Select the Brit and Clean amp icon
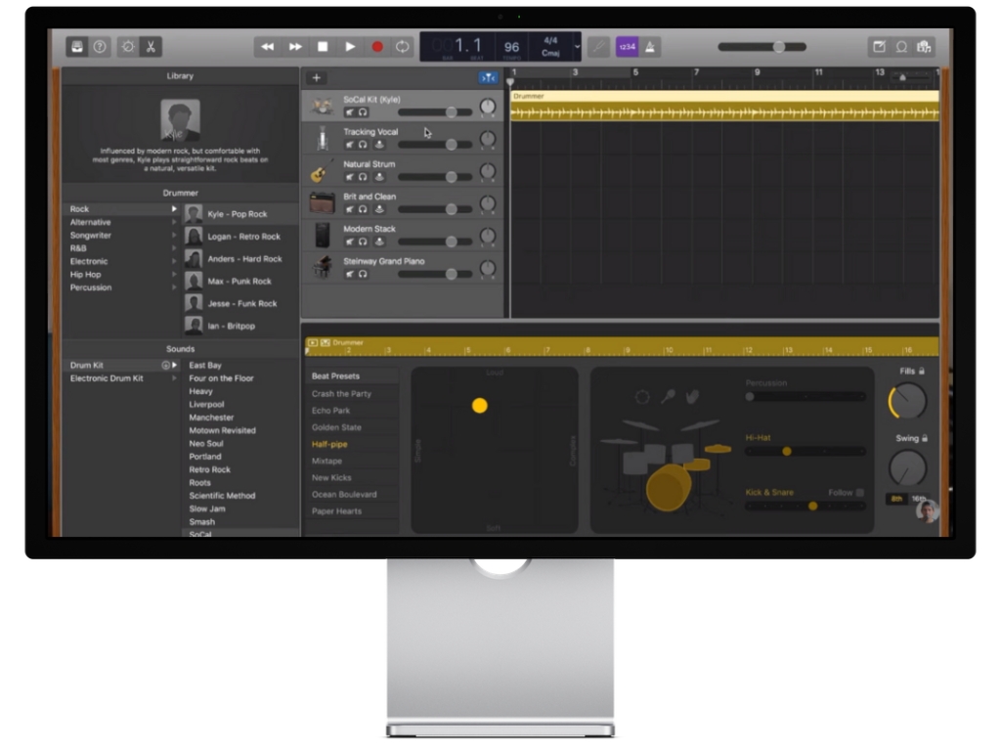 pyautogui.click(x=323, y=203)
